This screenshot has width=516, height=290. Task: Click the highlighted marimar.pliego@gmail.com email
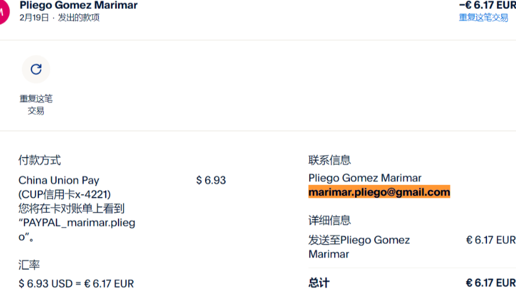point(379,192)
